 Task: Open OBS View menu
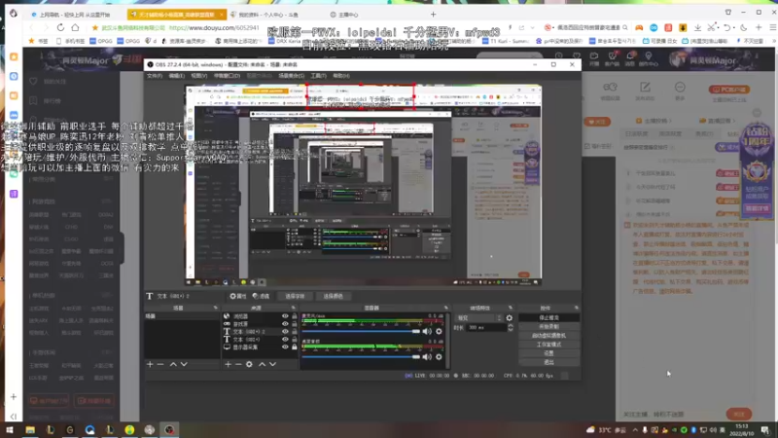click(x=199, y=76)
